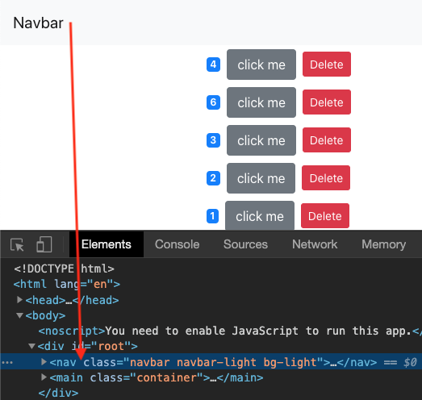Click the blue badge showing 4
The image size is (422, 400).
tap(213, 65)
